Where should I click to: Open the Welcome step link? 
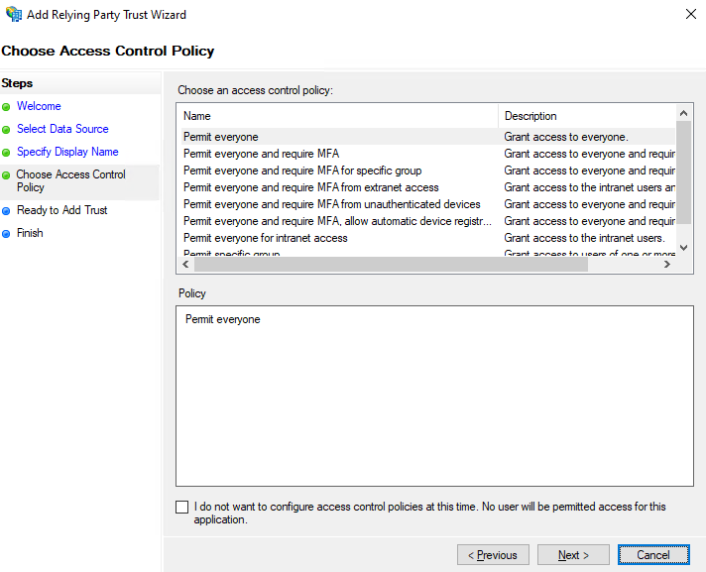coord(39,106)
